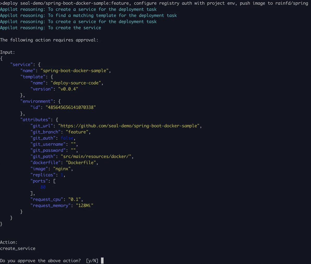
Task: Click the false value of git_auth
Action: point(67,138)
